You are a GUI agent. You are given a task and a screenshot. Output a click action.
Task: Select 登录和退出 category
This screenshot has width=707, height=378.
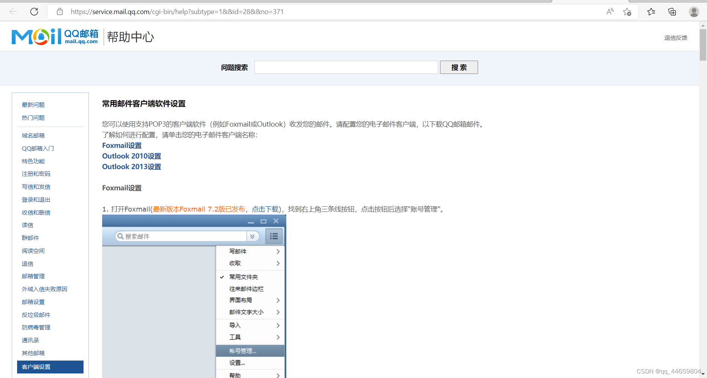pyautogui.click(x=36, y=199)
